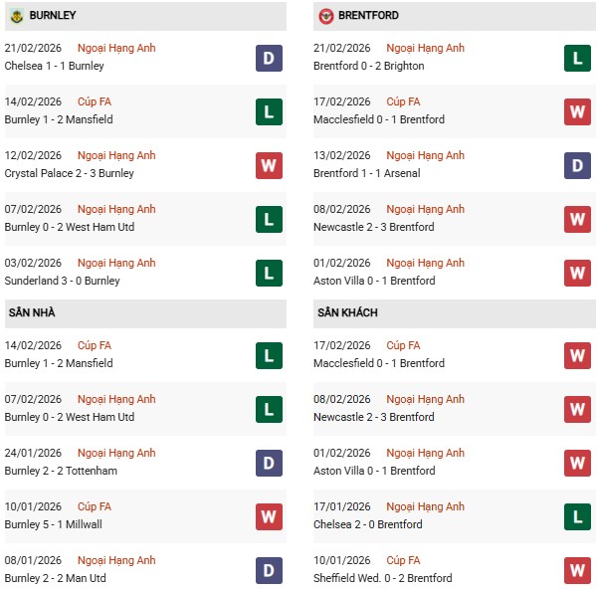Click Cúp FA link for Macclesfield match under BRENTFORD
This screenshot has width=597, height=592.
click(x=403, y=101)
